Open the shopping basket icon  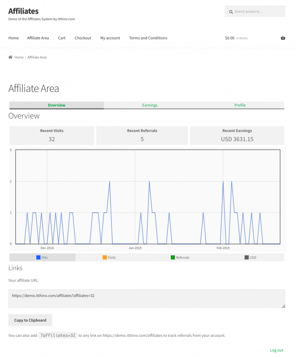click(x=283, y=38)
